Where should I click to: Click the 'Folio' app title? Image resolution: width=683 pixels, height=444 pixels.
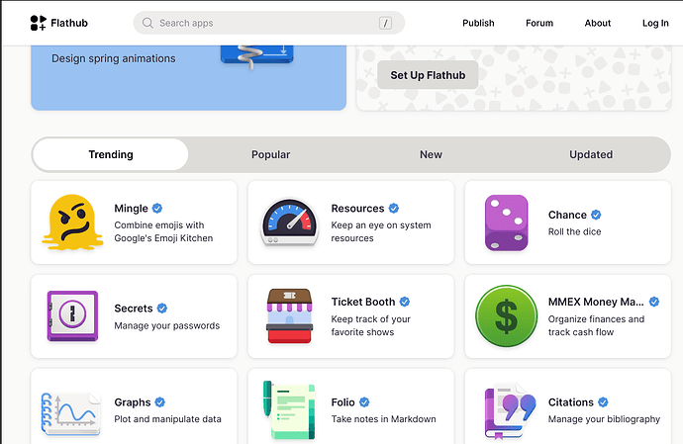pos(342,402)
